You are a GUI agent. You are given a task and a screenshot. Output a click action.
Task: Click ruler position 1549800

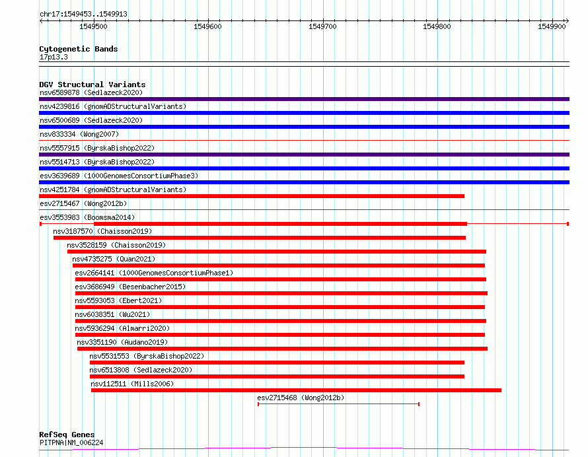[x=437, y=26]
